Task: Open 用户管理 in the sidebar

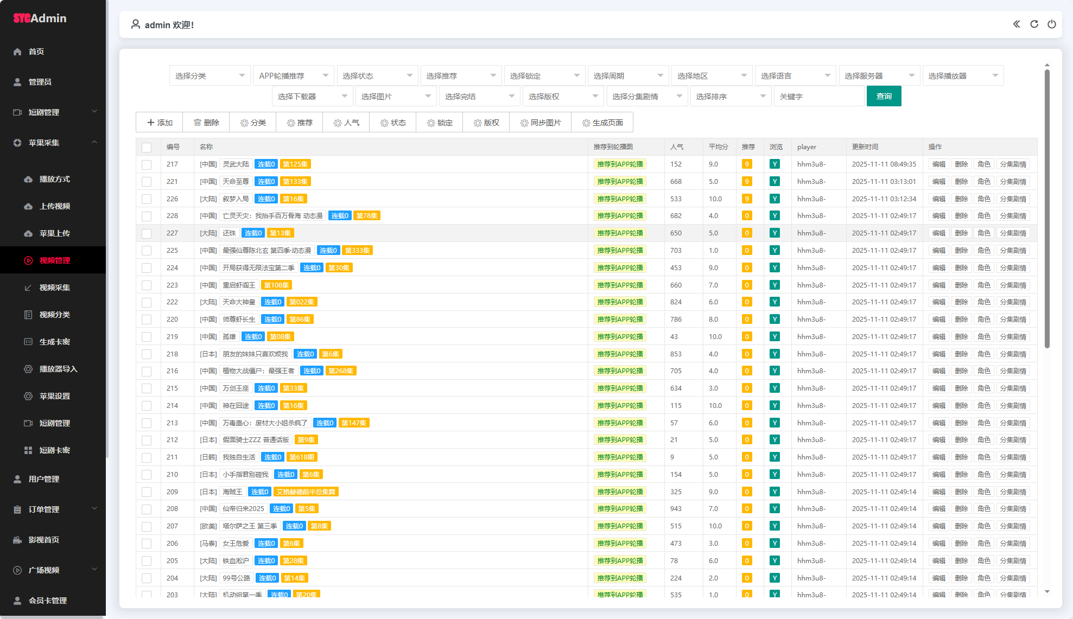Action: (43, 479)
